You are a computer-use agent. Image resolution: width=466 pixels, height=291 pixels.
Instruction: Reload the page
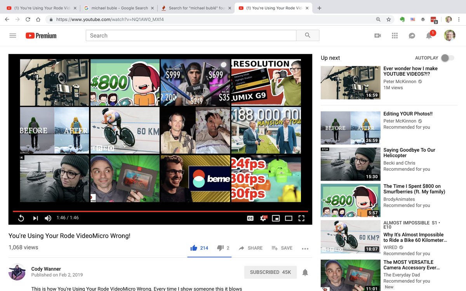[x=28, y=19]
